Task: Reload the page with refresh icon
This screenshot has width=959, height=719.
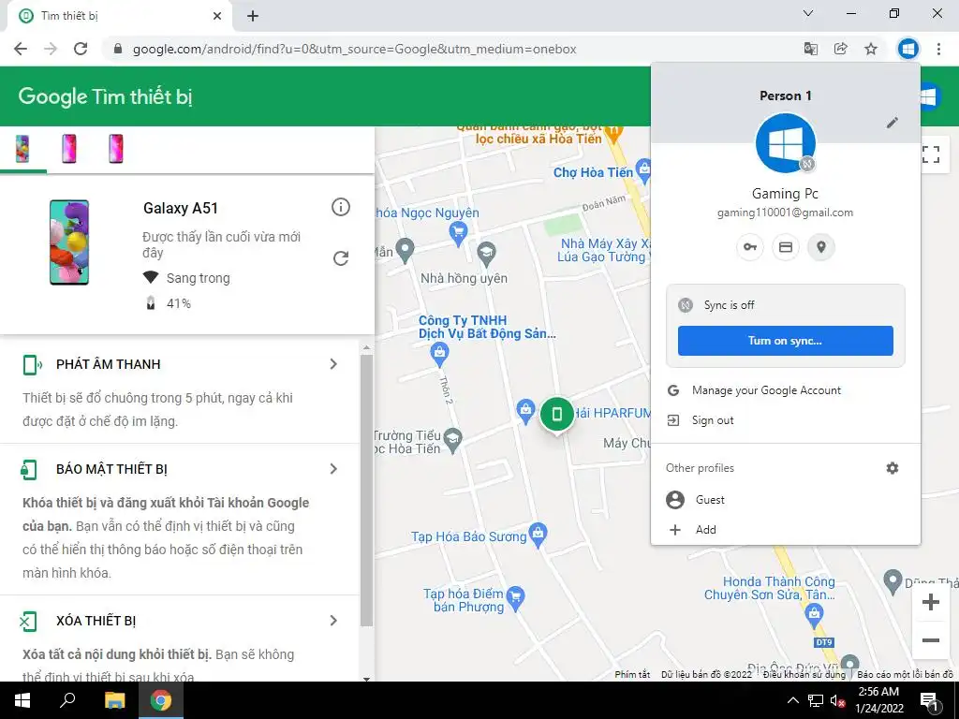Action: pyautogui.click(x=81, y=49)
